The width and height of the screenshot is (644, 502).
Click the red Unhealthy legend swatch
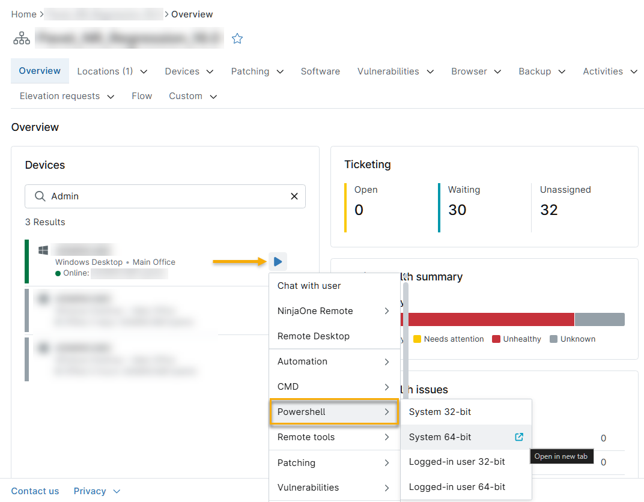(496, 339)
